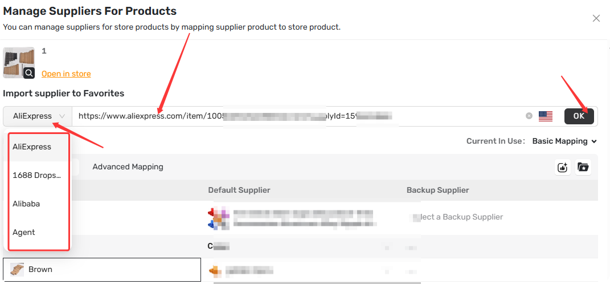
Task: Click the thumbs-up recommendation icon
Action: pyautogui.click(x=563, y=167)
